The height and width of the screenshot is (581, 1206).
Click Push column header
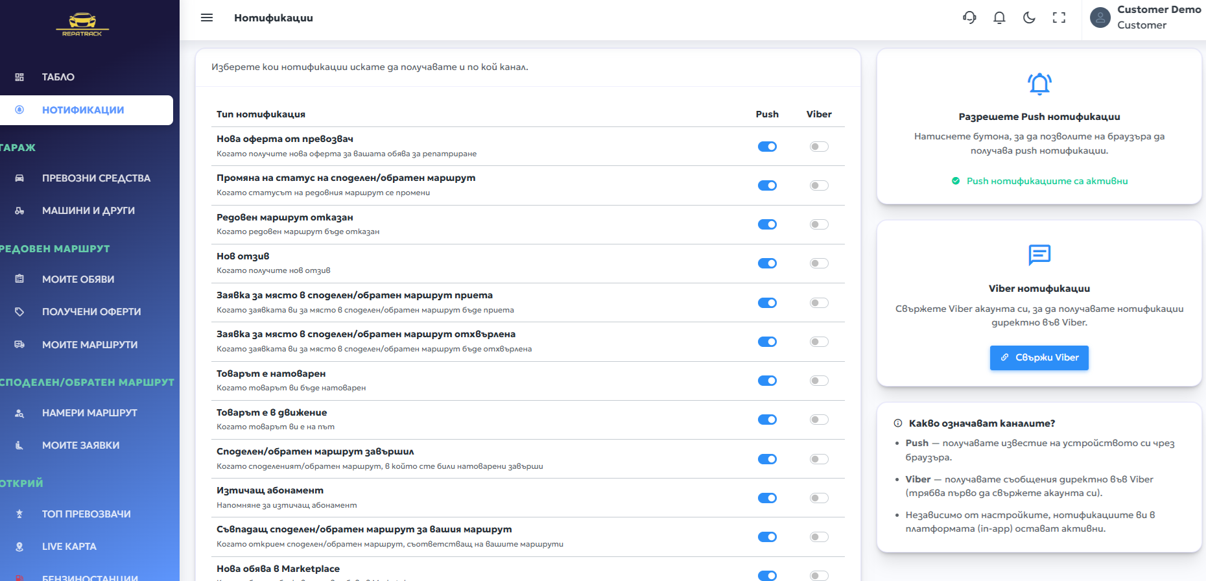click(x=767, y=114)
